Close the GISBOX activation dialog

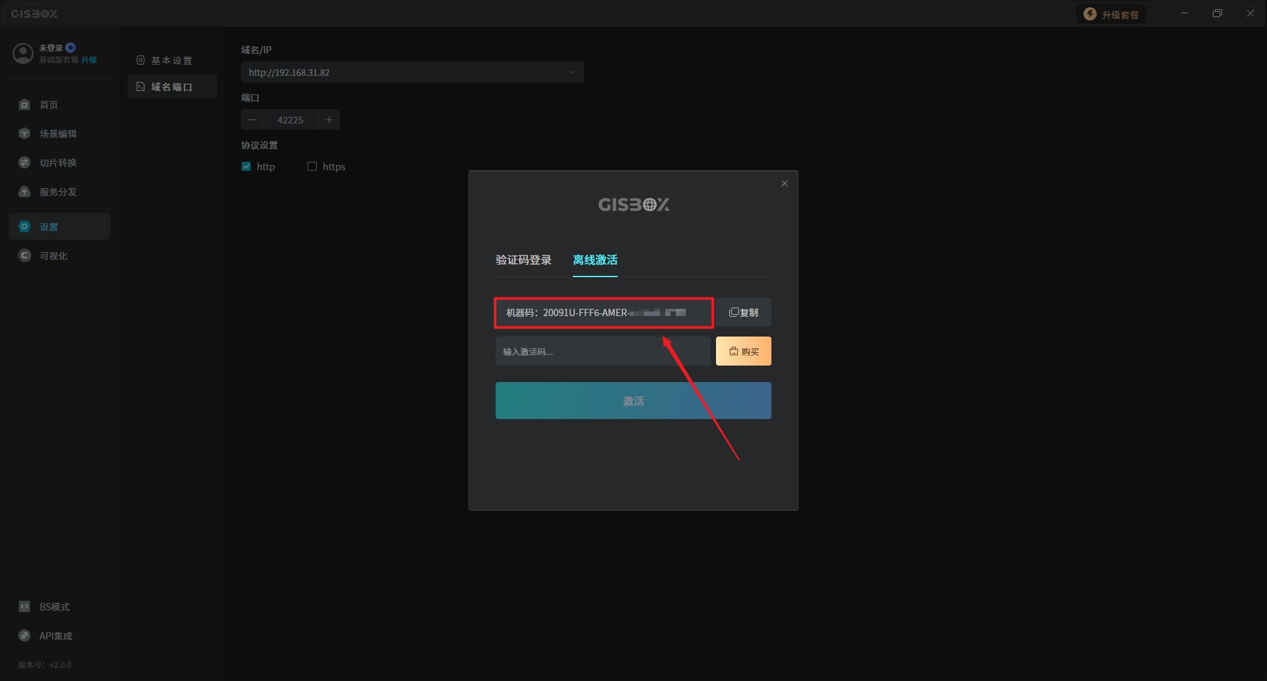784,184
